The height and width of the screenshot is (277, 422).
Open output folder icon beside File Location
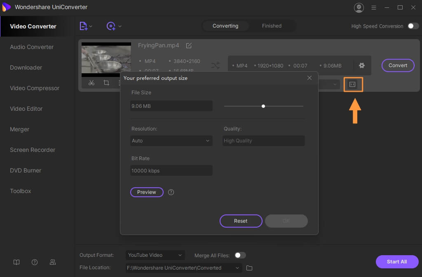pyautogui.click(x=249, y=268)
